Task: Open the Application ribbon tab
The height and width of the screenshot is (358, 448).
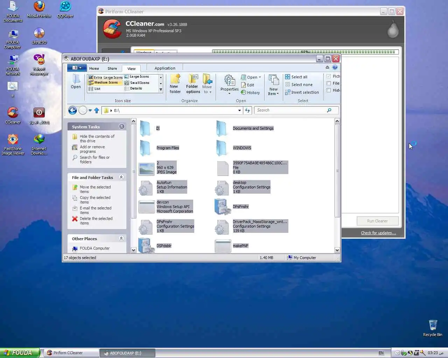Action: (165, 68)
